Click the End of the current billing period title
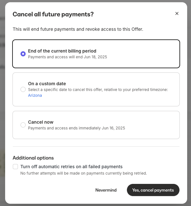The width and height of the screenshot is (191, 206). [62, 51]
